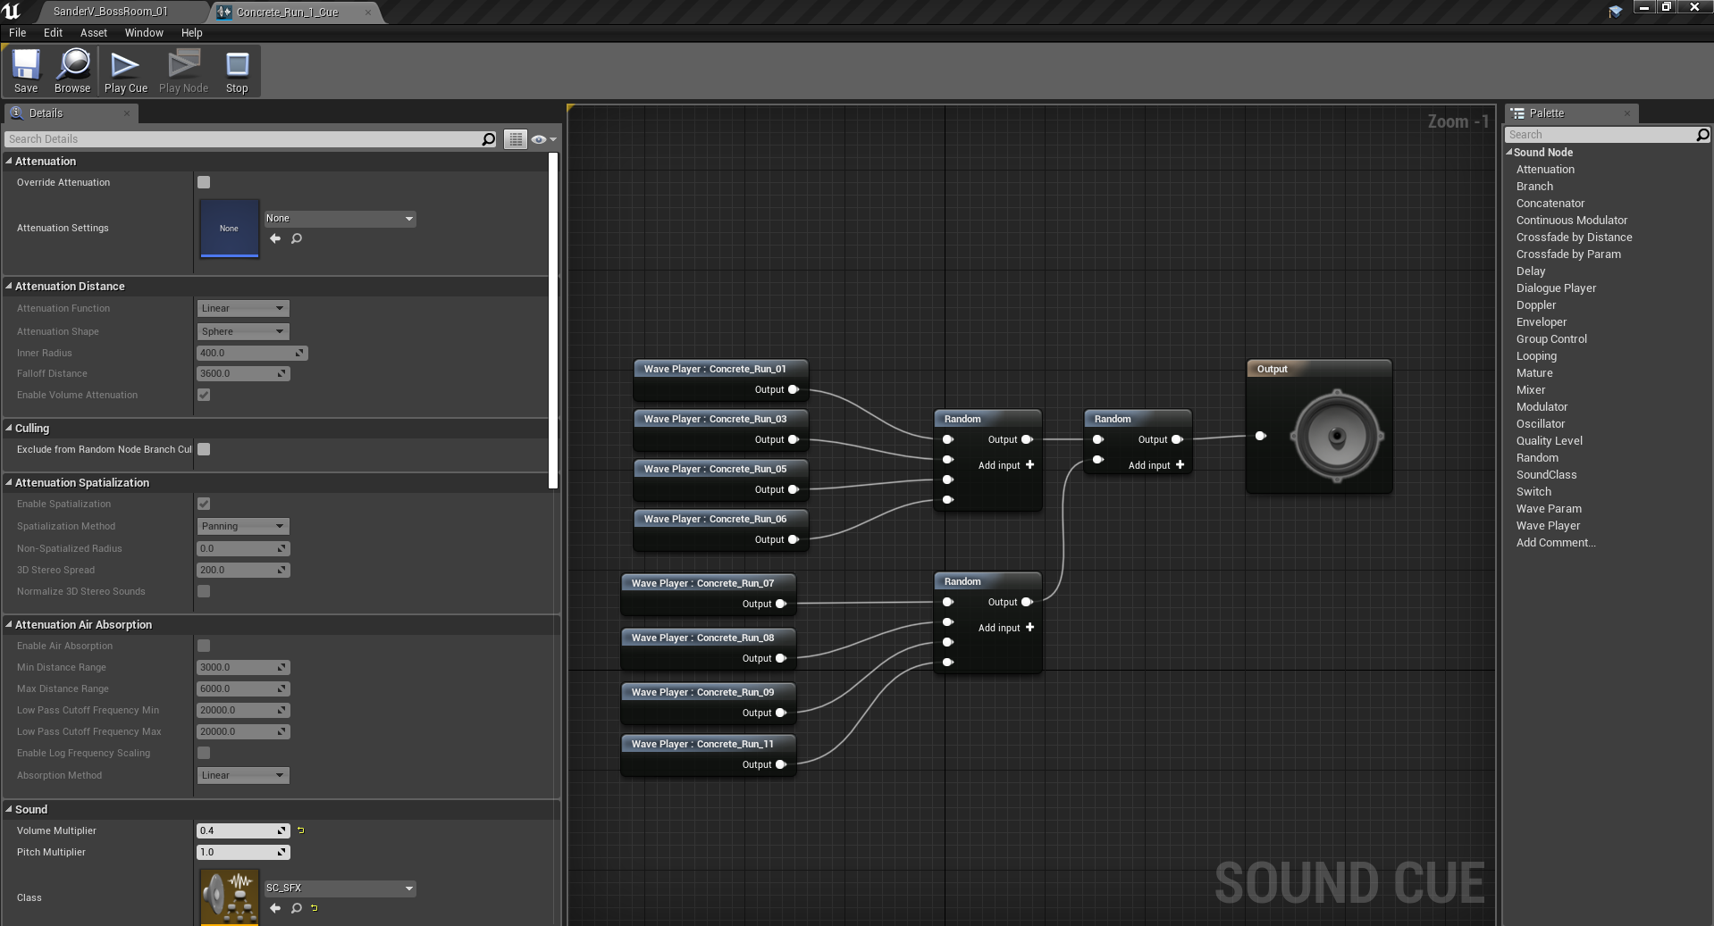The height and width of the screenshot is (926, 1714).
Task: Open the Attenuation Settings None dropdown
Action: coord(340,219)
